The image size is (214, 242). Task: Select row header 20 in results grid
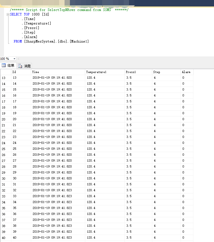pos(6,119)
